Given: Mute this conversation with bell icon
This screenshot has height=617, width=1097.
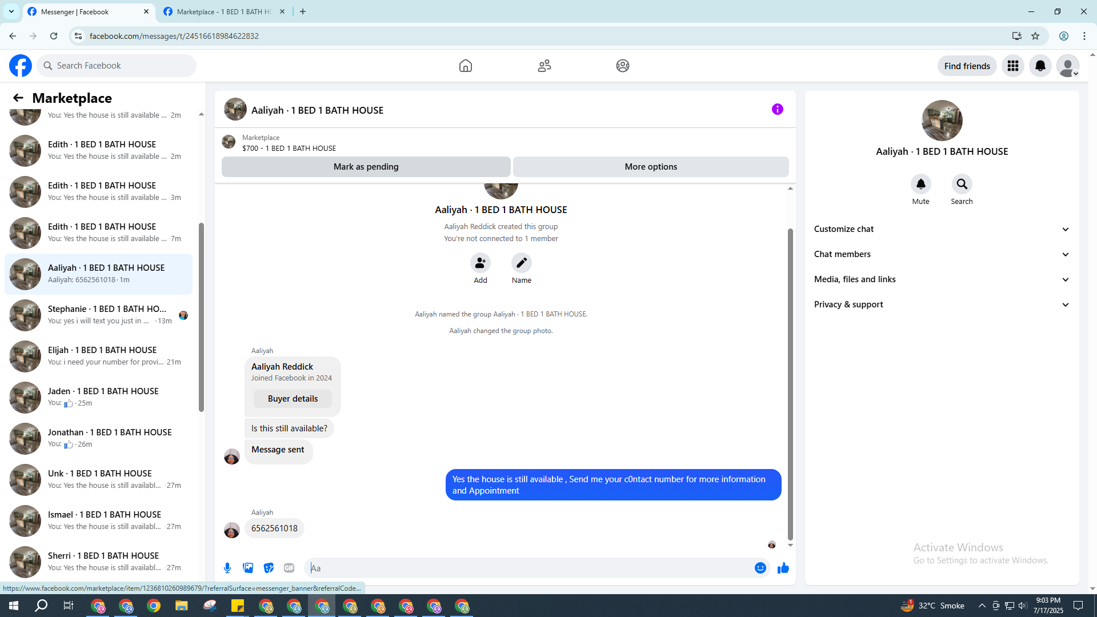Looking at the screenshot, I should (x=921, y=184).
